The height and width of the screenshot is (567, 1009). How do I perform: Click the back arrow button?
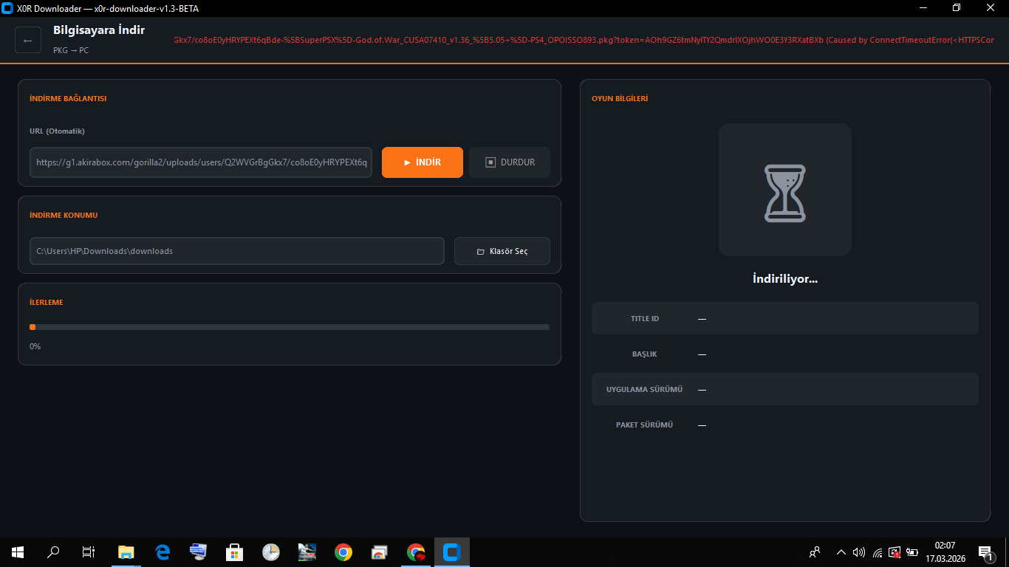tap(28, 40)
